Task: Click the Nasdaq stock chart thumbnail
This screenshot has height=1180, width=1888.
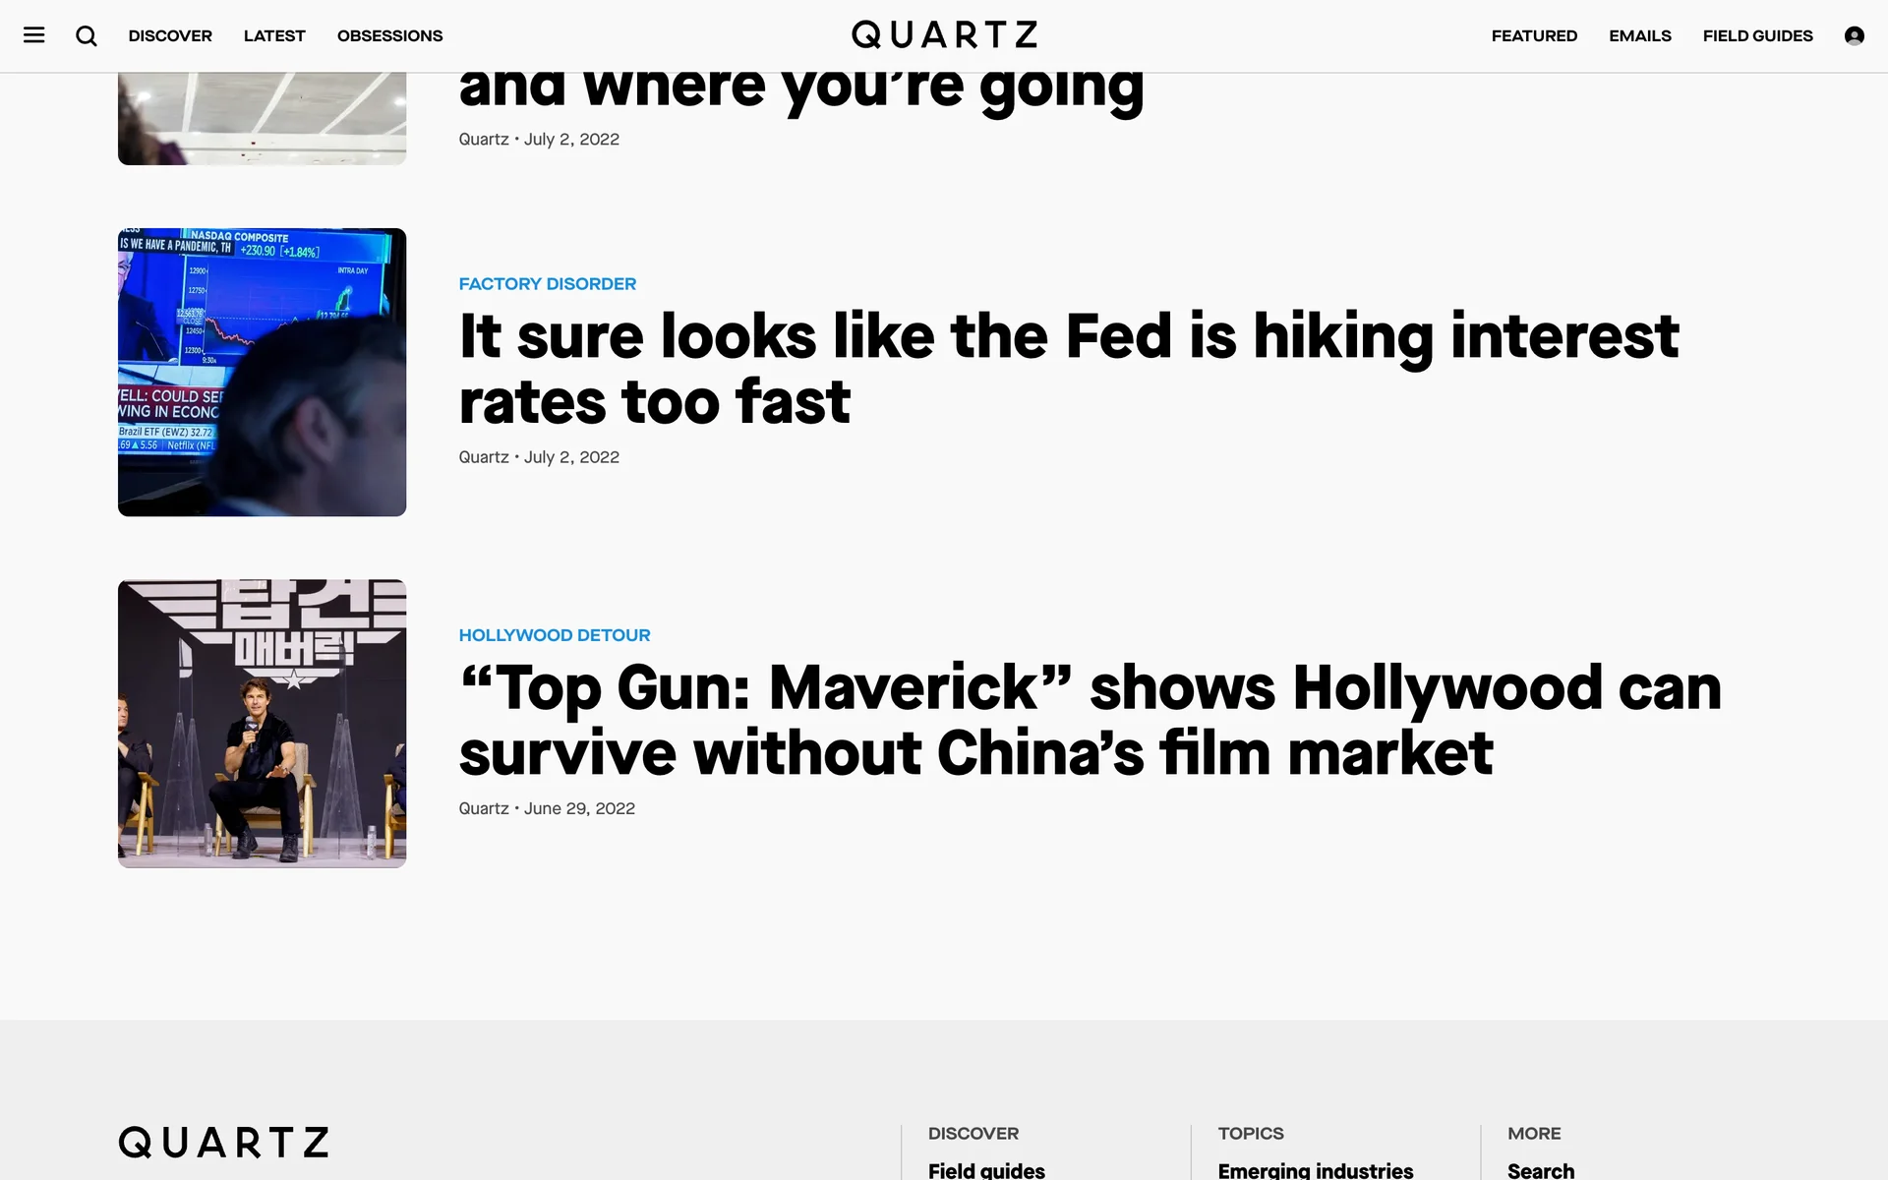Action: click(x=262, y=372)
